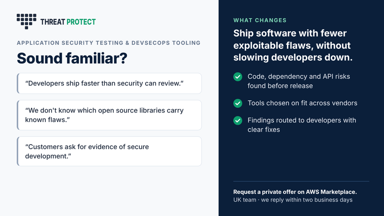Click the Application Security Testing & DevSecOps subtitle

tap(108, 43)
